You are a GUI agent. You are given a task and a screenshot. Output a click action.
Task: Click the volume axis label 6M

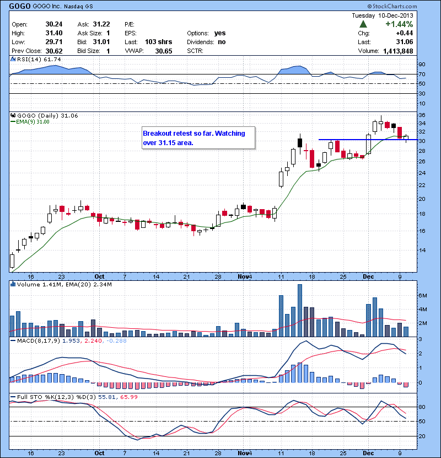423,295
